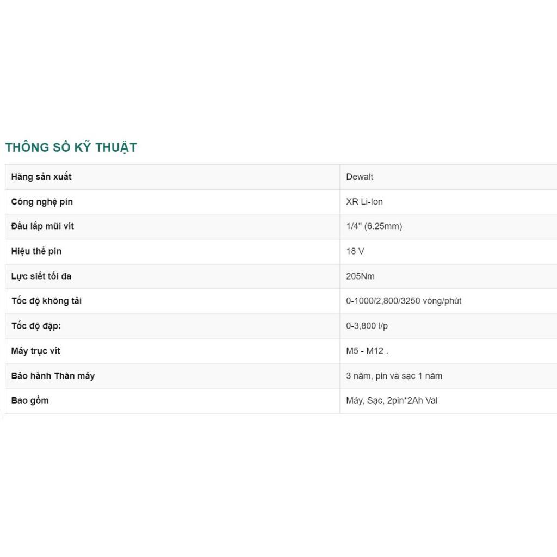Select the Tốc độ đập label
The image size is (557, 557).
tap(36, 326)
